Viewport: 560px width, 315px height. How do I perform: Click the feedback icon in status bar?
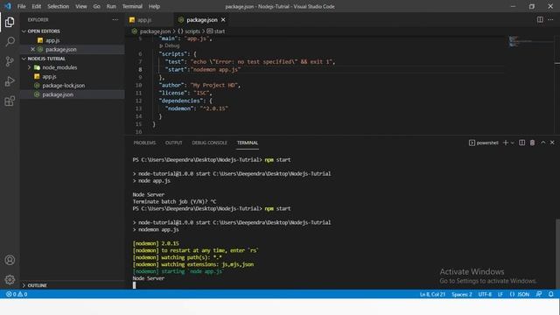click(x=539, y=294)
